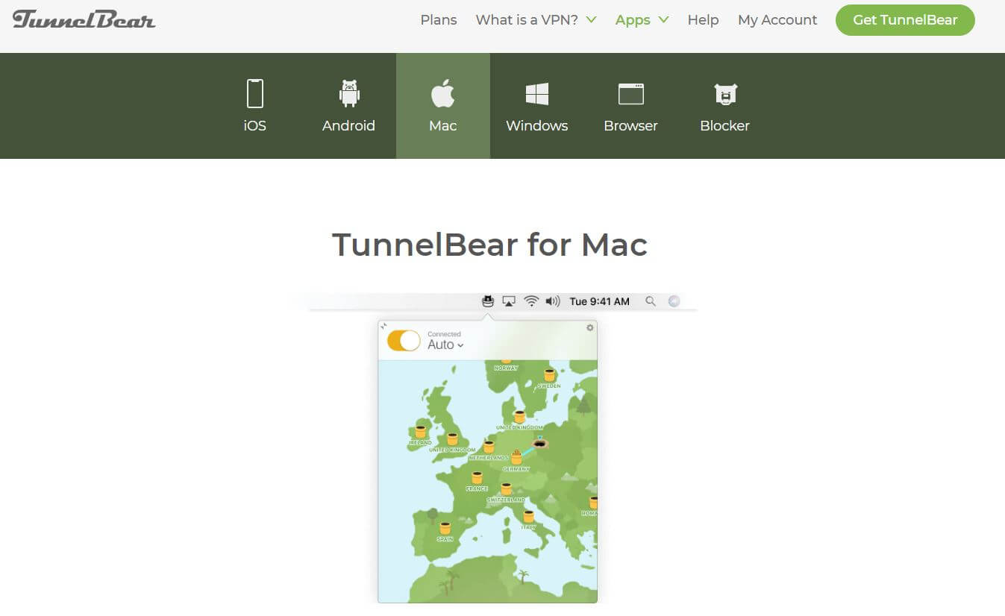1005x616 pixels.
Task: Open Spotlight search magnifier icon
Action: click(x=651, y=301)
